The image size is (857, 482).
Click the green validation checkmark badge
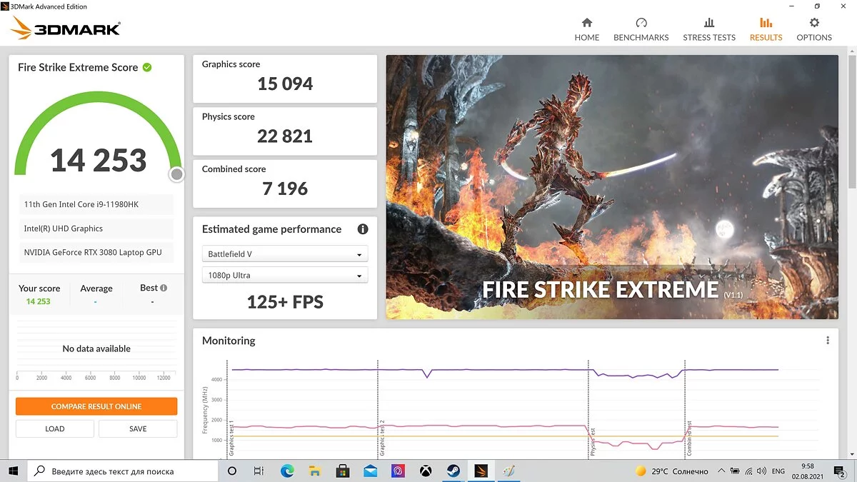point(147,67)
